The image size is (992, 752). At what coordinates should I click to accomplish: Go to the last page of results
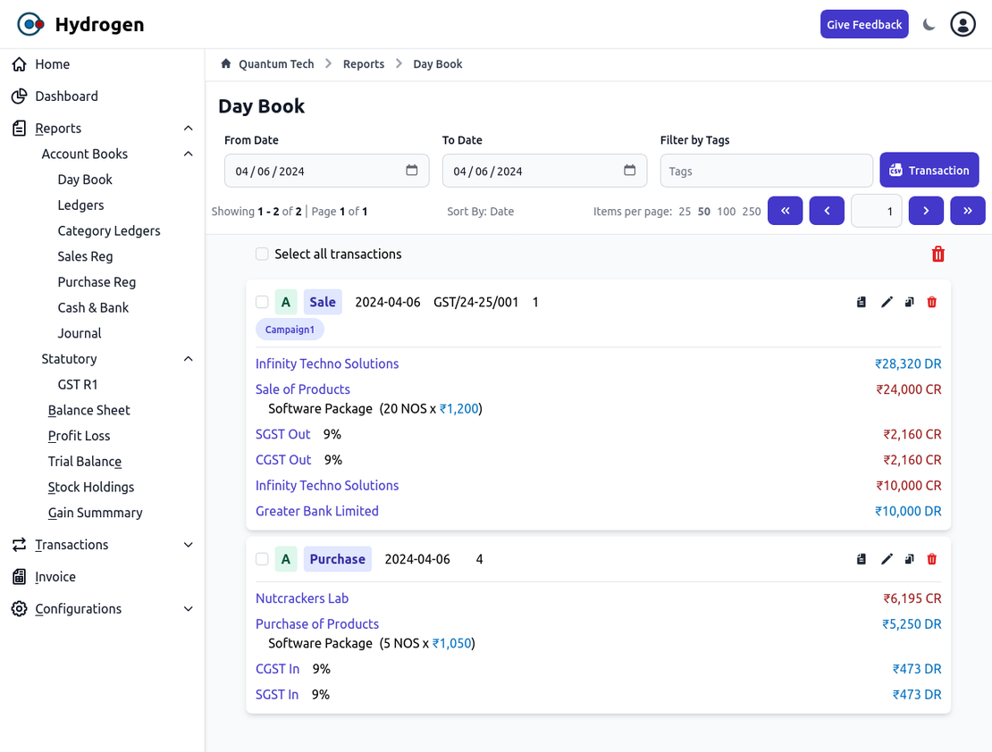click(x=967, y=211)
